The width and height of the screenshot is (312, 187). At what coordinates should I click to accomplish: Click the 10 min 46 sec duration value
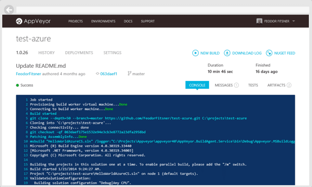click(x=220, y=72)
